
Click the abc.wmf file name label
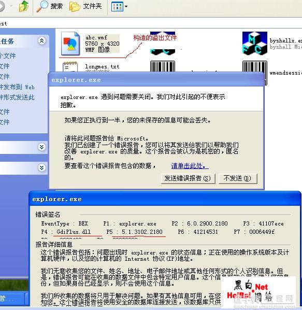[96, 37]
